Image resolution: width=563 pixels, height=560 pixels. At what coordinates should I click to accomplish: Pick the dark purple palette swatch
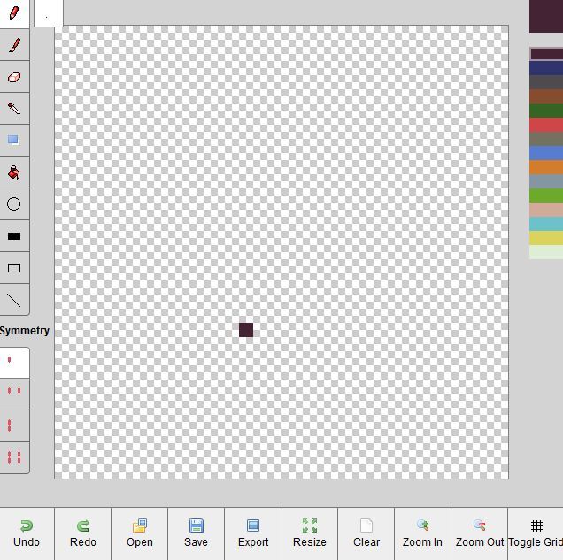546,54
